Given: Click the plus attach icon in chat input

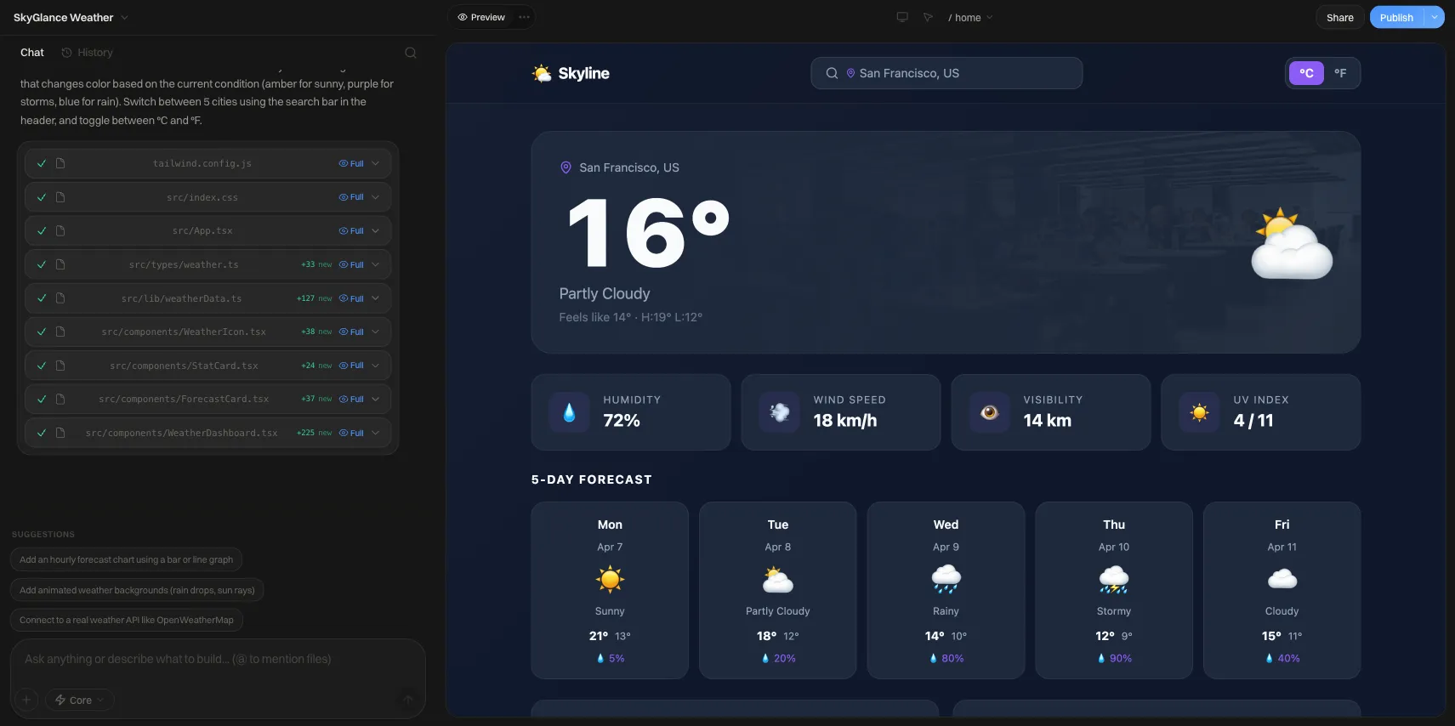Looking at the screenshot, I should 26,700.
